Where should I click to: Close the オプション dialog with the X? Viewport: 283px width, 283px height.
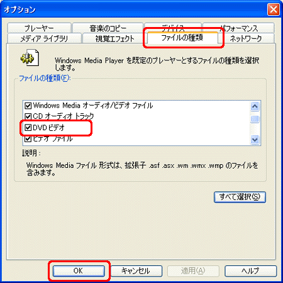tap(274, 9)
